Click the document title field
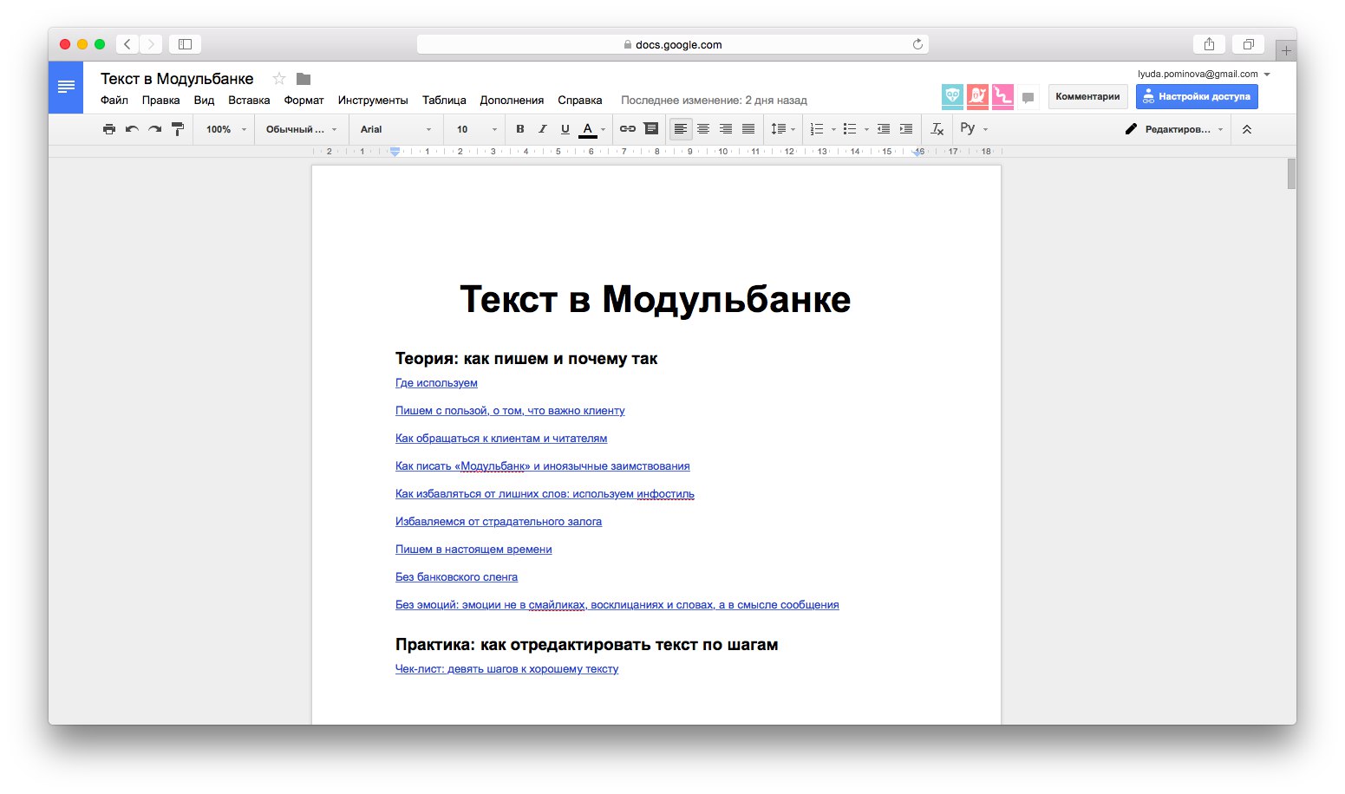The height and width of the screenshot is (794, 1345). pyautogui.click(x=177, y=79)
